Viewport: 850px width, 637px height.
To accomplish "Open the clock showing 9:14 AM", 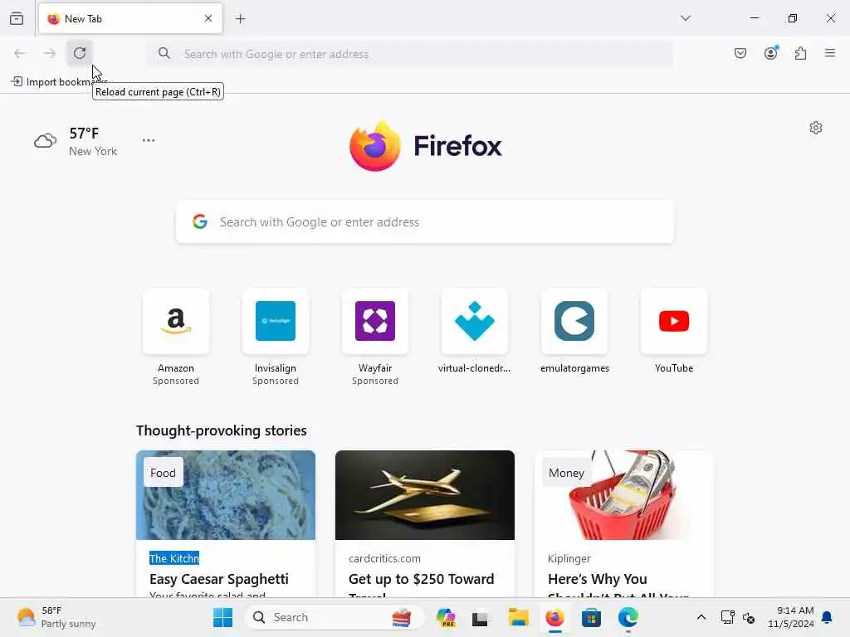I will 791,617.
